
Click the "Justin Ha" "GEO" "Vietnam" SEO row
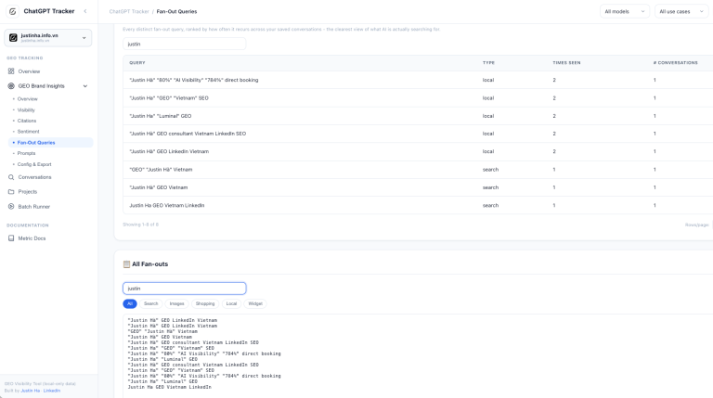418,97
